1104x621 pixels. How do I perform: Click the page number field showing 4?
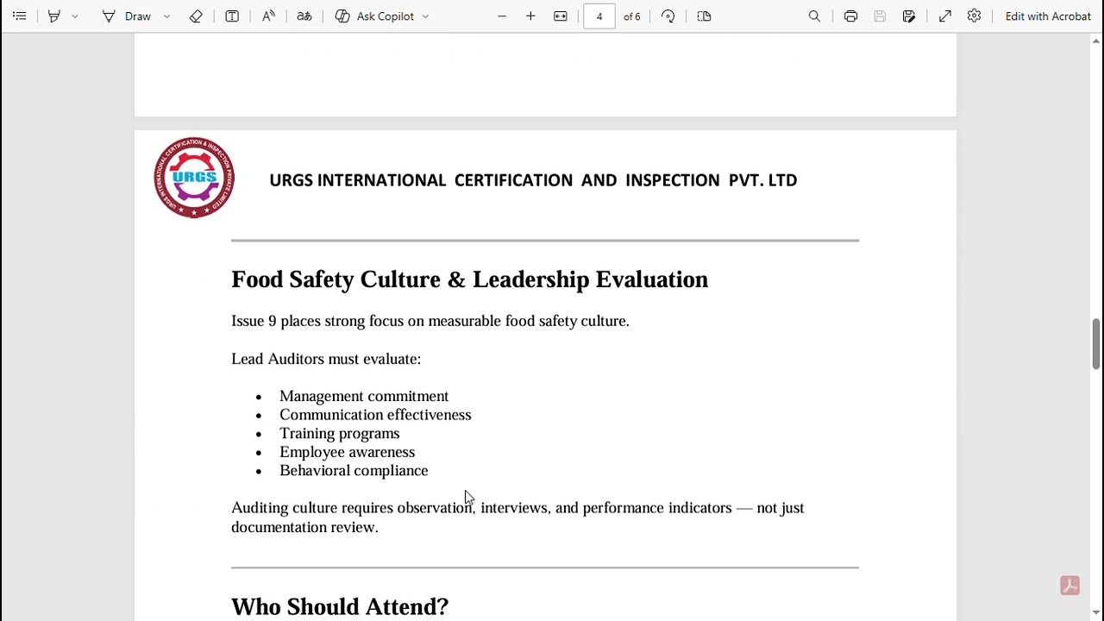click(599, 16)
